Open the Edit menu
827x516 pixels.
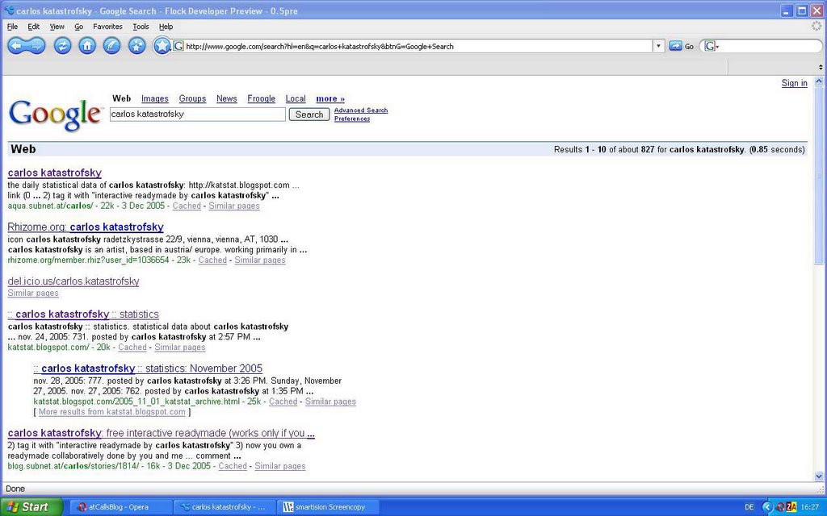(x=34, y=27)
